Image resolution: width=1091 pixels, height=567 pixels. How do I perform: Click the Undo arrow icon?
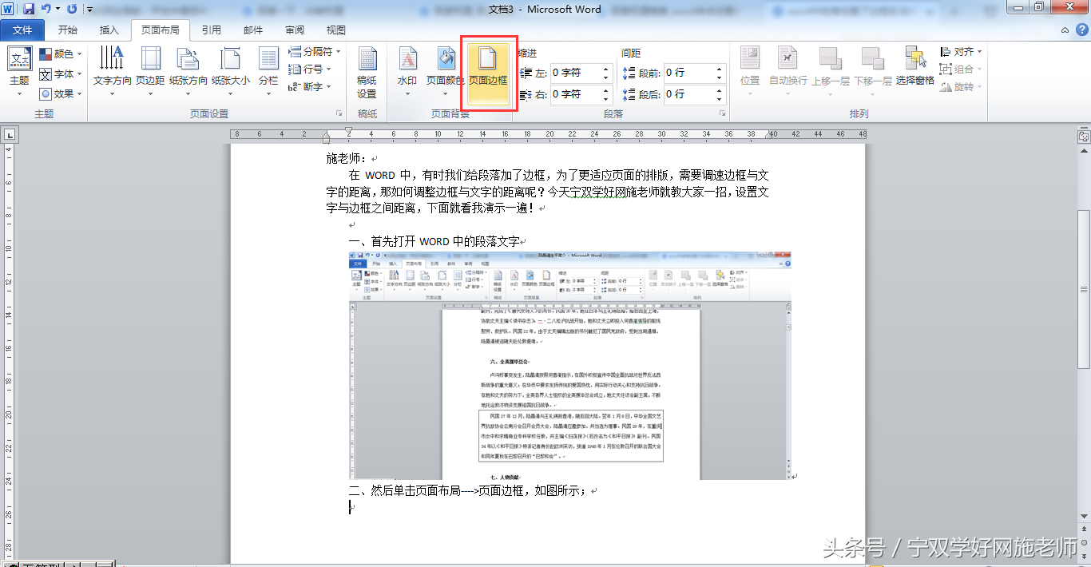[46, 9]
